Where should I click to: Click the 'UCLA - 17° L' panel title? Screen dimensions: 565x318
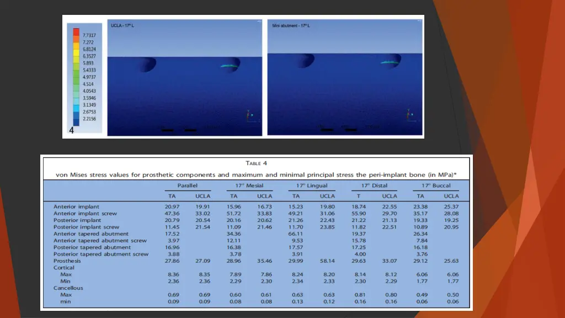[x=123, y=25]
